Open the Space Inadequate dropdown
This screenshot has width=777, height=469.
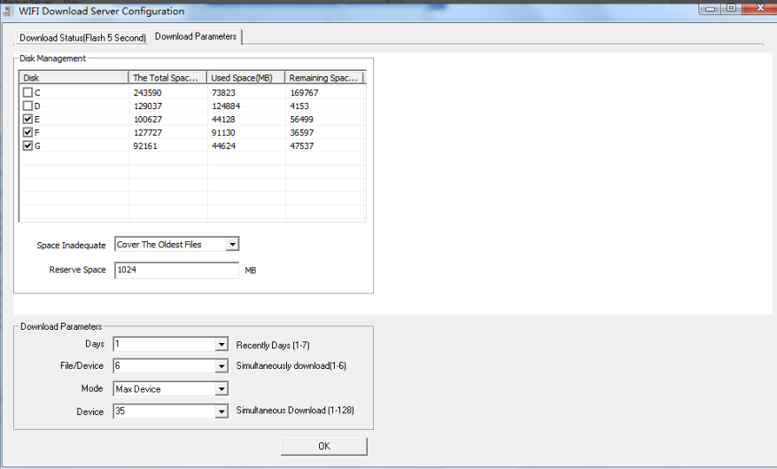click(232, 245)
